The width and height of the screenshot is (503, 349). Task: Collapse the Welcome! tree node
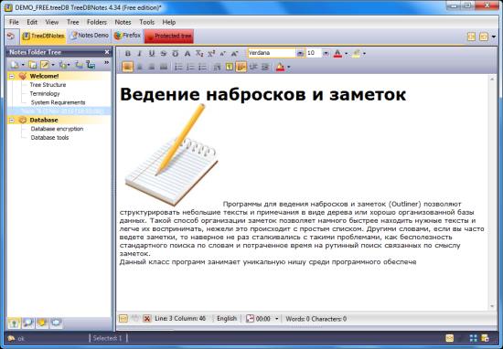coord(12,76)
